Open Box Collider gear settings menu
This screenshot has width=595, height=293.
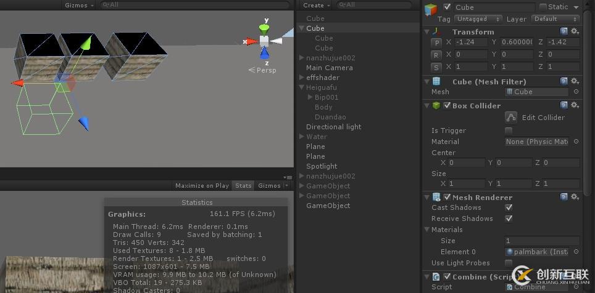(575, 105)
